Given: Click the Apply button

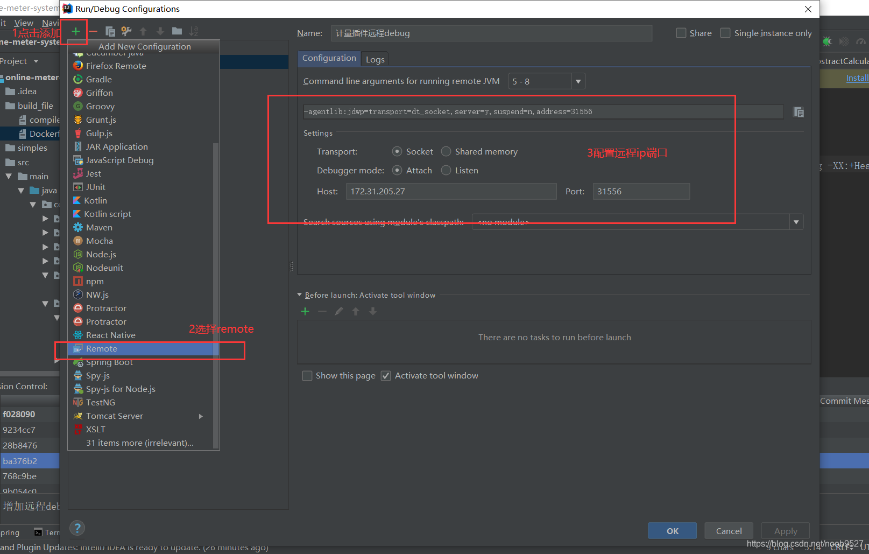Looking at the screenshot, I should coord(786,531).
